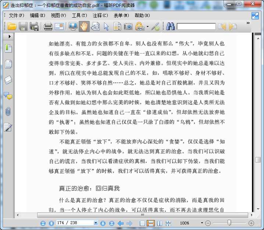Open the Comments panel icon
This screenshot has height=230, width=264.
pos(8,96)
